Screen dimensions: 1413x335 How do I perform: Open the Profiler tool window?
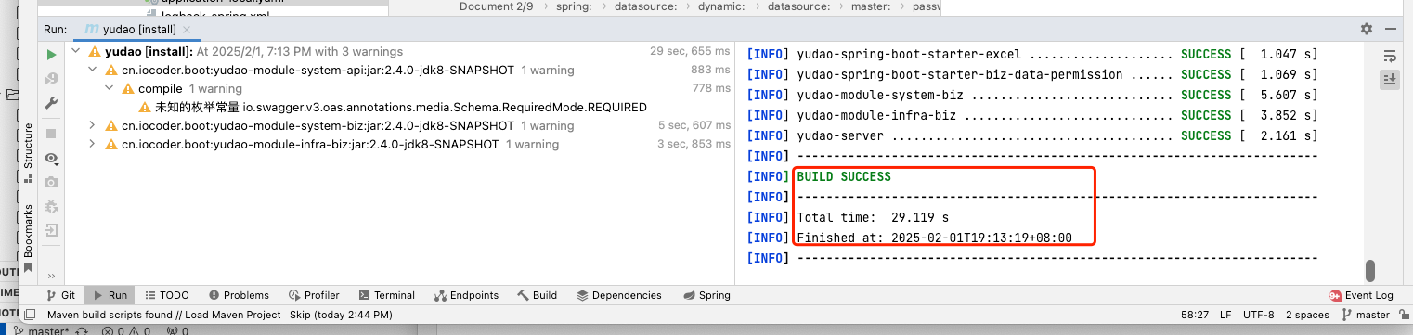[x=314, y=295]
